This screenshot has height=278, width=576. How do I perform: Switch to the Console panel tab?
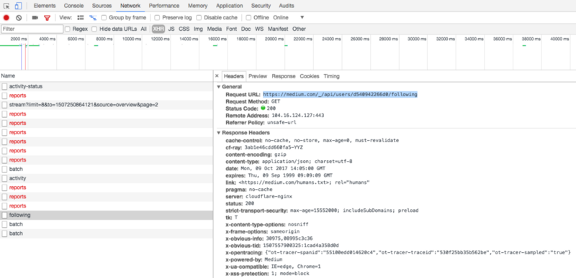click(x=73, y=6)
